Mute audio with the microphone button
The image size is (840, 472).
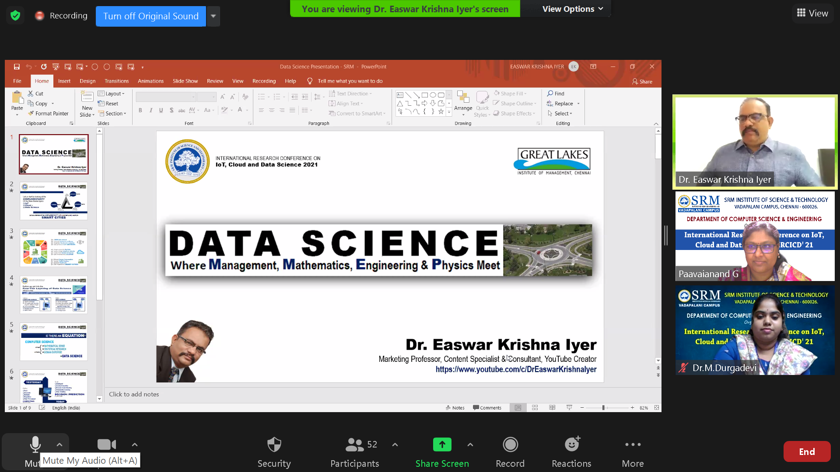35,445
